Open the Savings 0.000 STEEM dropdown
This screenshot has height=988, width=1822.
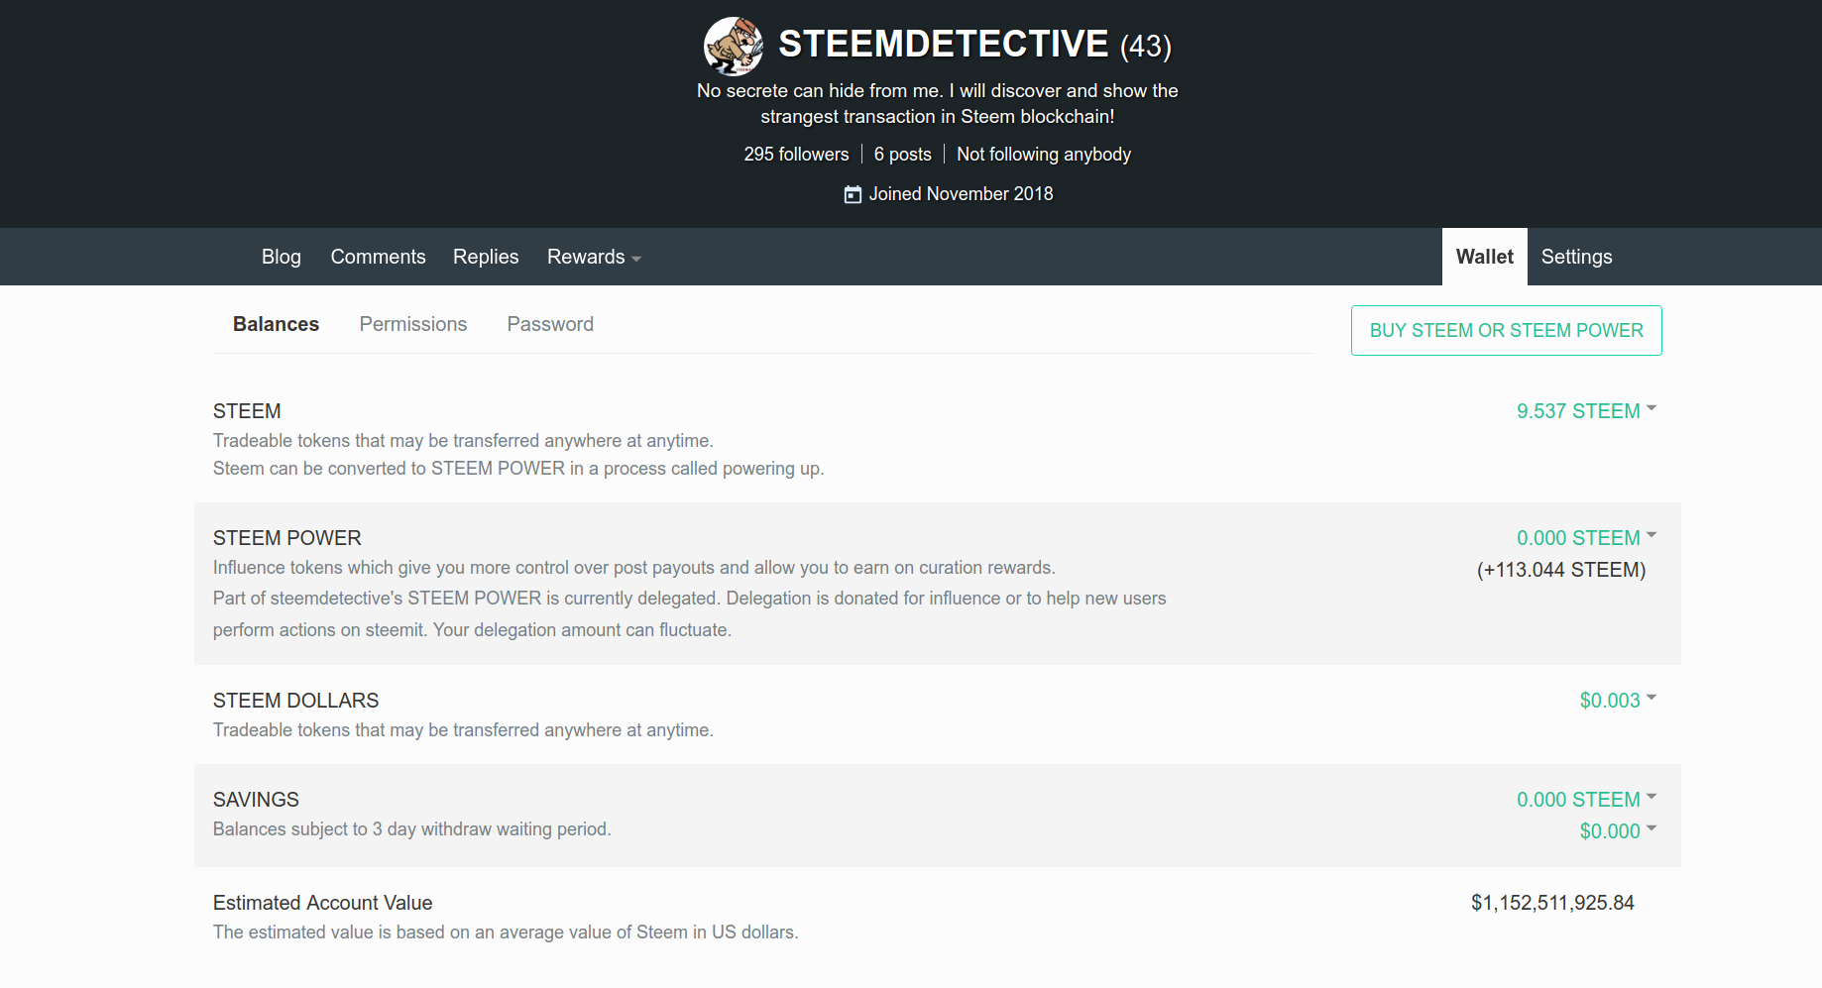[1586, 800]
